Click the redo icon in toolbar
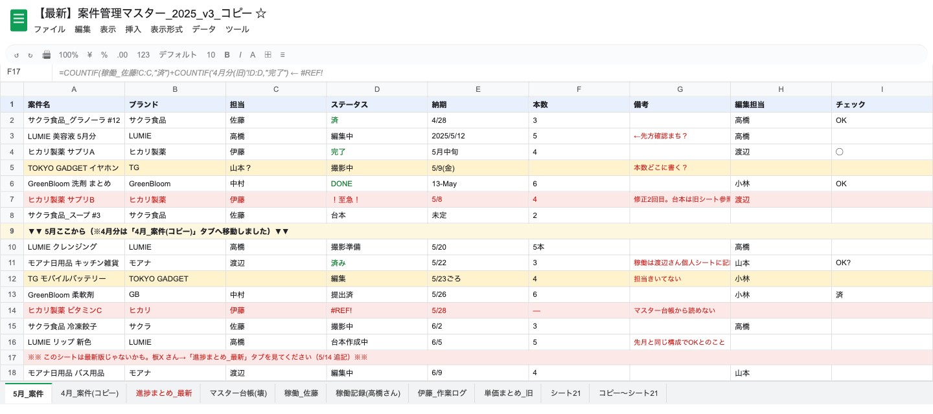 (x=30, y=55)
